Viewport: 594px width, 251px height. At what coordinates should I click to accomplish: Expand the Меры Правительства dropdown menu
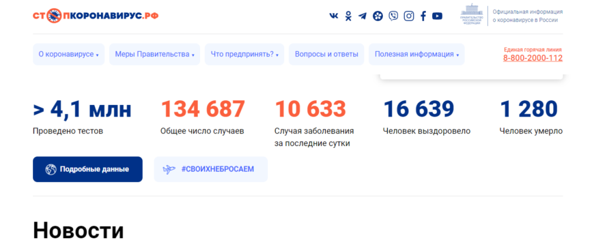[x=154, y=54]
